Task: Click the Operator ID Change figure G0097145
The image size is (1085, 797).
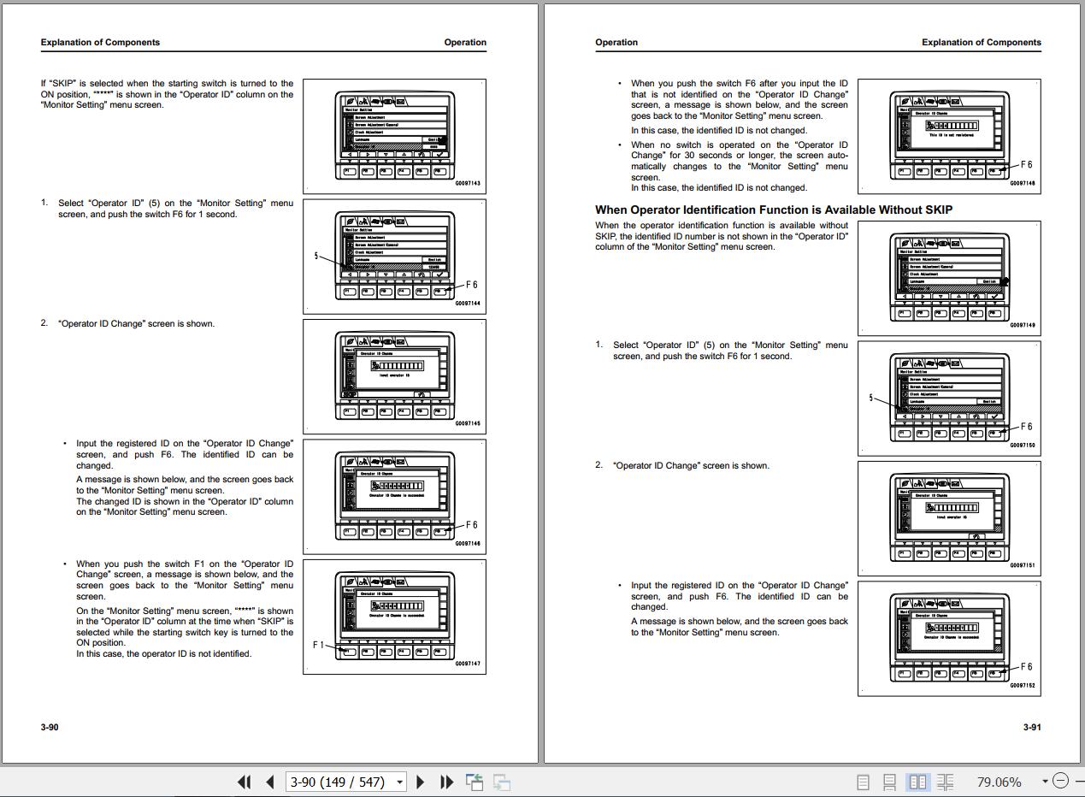Action: 394,376
